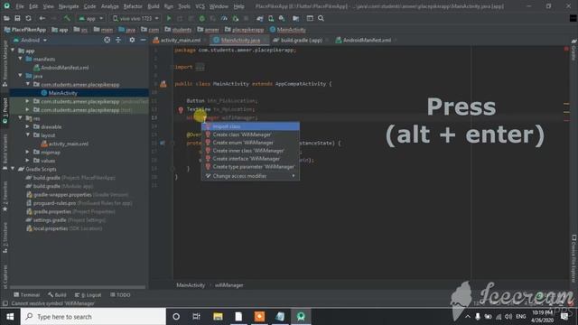Image resolution: width=578 pixels, height=325 pixels.
Task: Choose Create class 'WifiManager' in popup
Action: click(250, 135)
